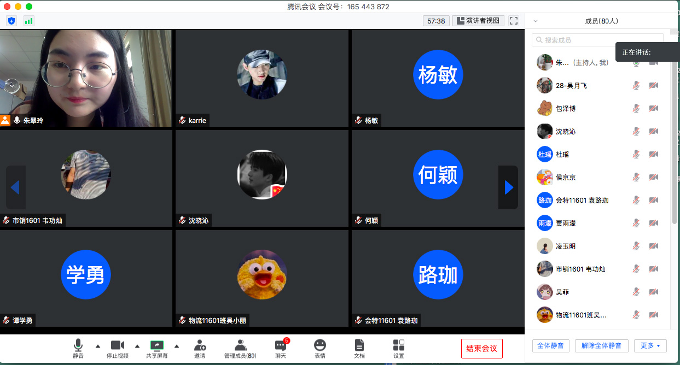Collapse the 成员(80人) panel chevron
The height and width of the screenshot is (365, 680).
point(536,21)
